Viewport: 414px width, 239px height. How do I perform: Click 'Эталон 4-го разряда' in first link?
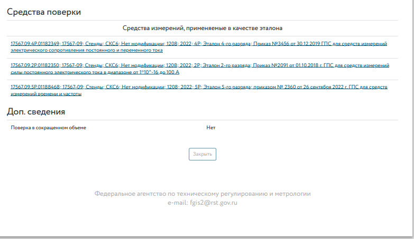(227, 44)
